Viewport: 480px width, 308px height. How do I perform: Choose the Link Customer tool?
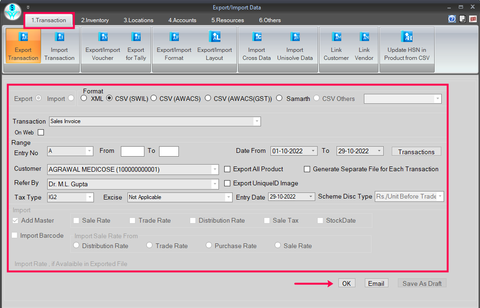(336, 46)
